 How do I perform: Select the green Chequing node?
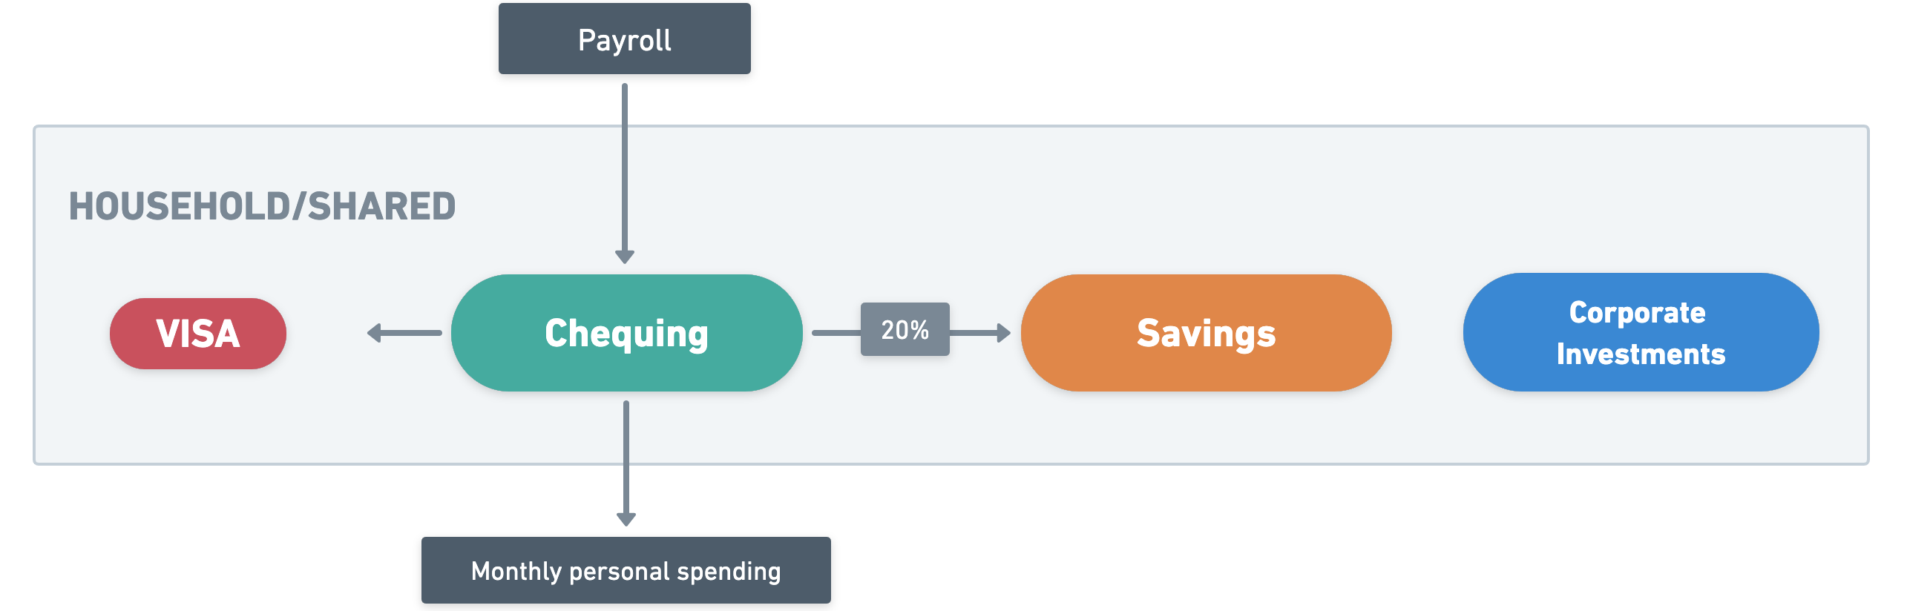pos(627,333)
